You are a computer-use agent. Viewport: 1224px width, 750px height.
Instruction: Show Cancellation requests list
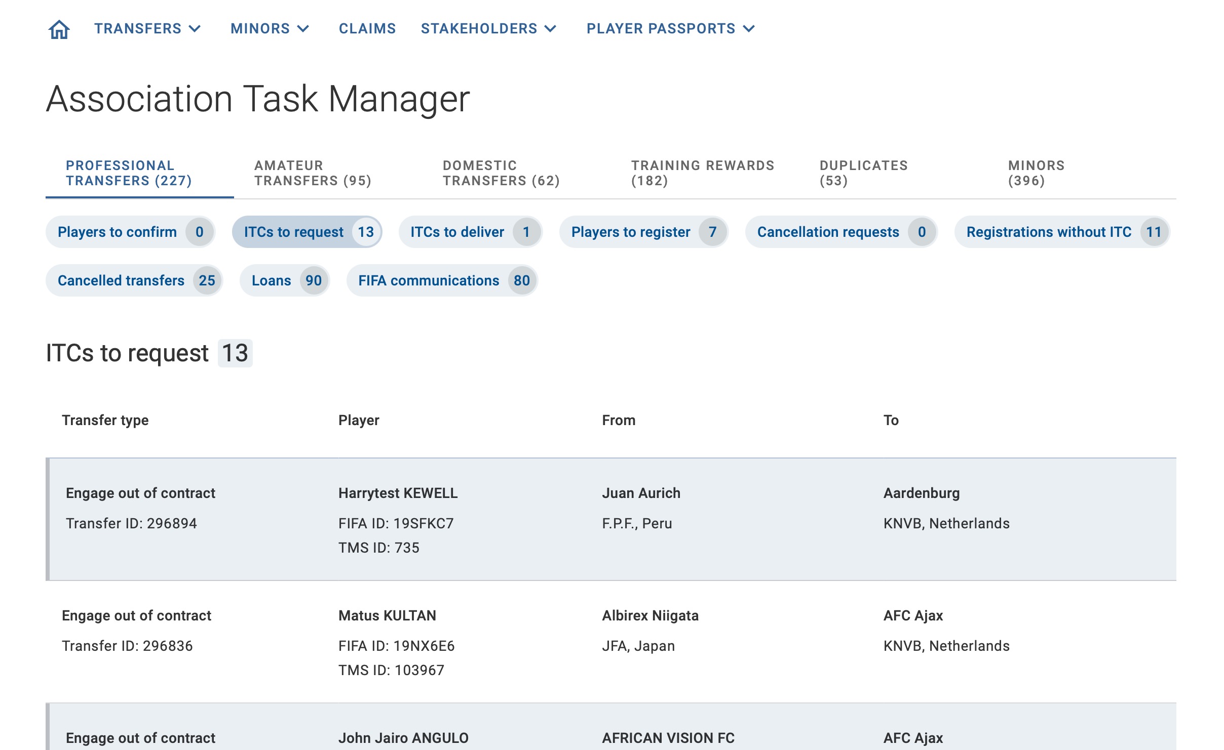(841, 232)
